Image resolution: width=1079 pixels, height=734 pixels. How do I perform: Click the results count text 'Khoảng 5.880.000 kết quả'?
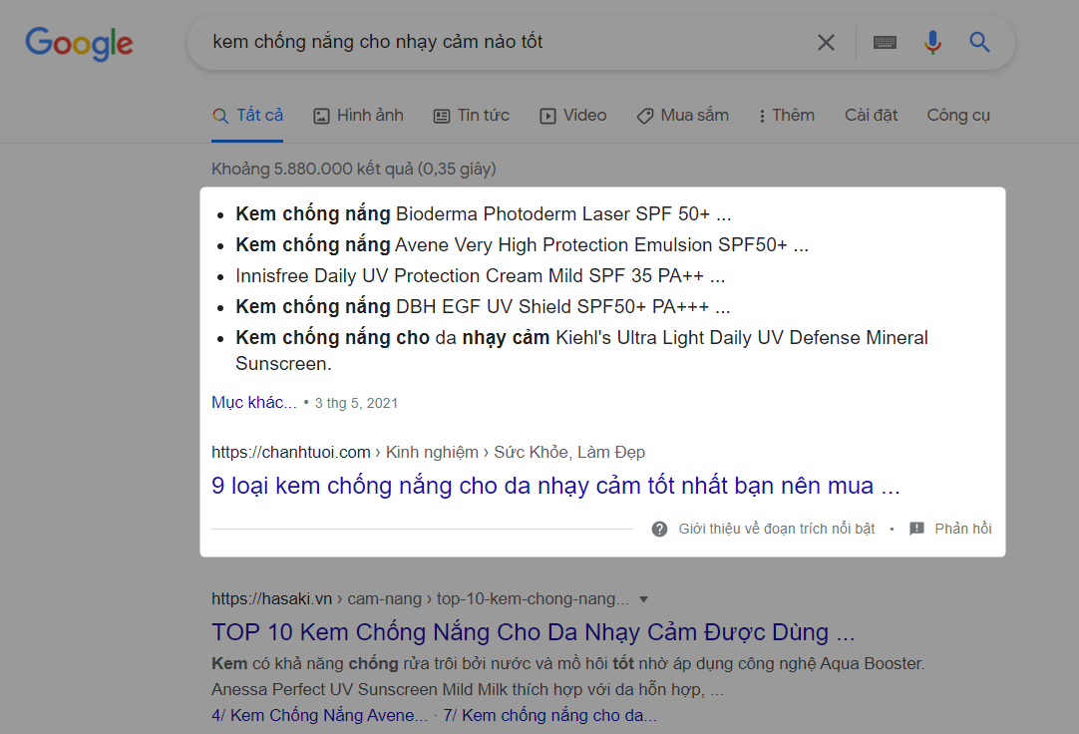tap(354, 170)
